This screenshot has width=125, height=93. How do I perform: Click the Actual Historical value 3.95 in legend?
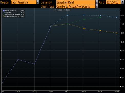click(22, 11)
